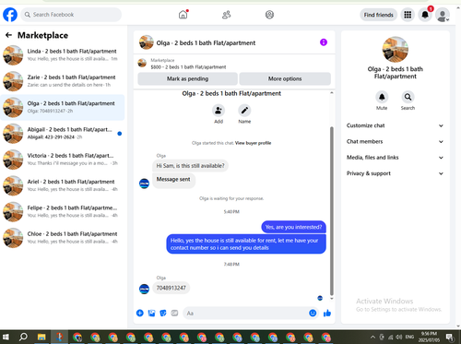The image size is (461, 344).
Task: Open Victoria's apartment conversation
Action: 63,160
